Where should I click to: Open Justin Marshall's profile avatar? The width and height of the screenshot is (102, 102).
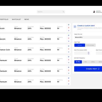coord(94,12)
